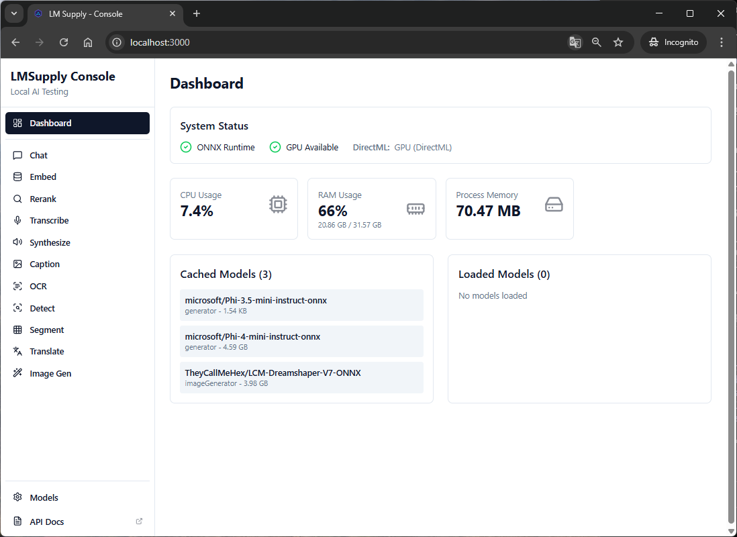Click the API Docs document icon
The height and width of the screenshot is (537, 737).
coord(17,521)
